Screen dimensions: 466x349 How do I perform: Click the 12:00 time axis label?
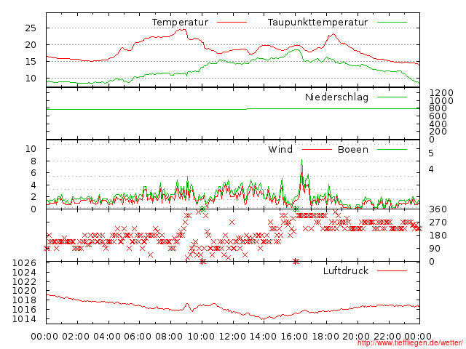pyautogui.click(x=233, y=337)
